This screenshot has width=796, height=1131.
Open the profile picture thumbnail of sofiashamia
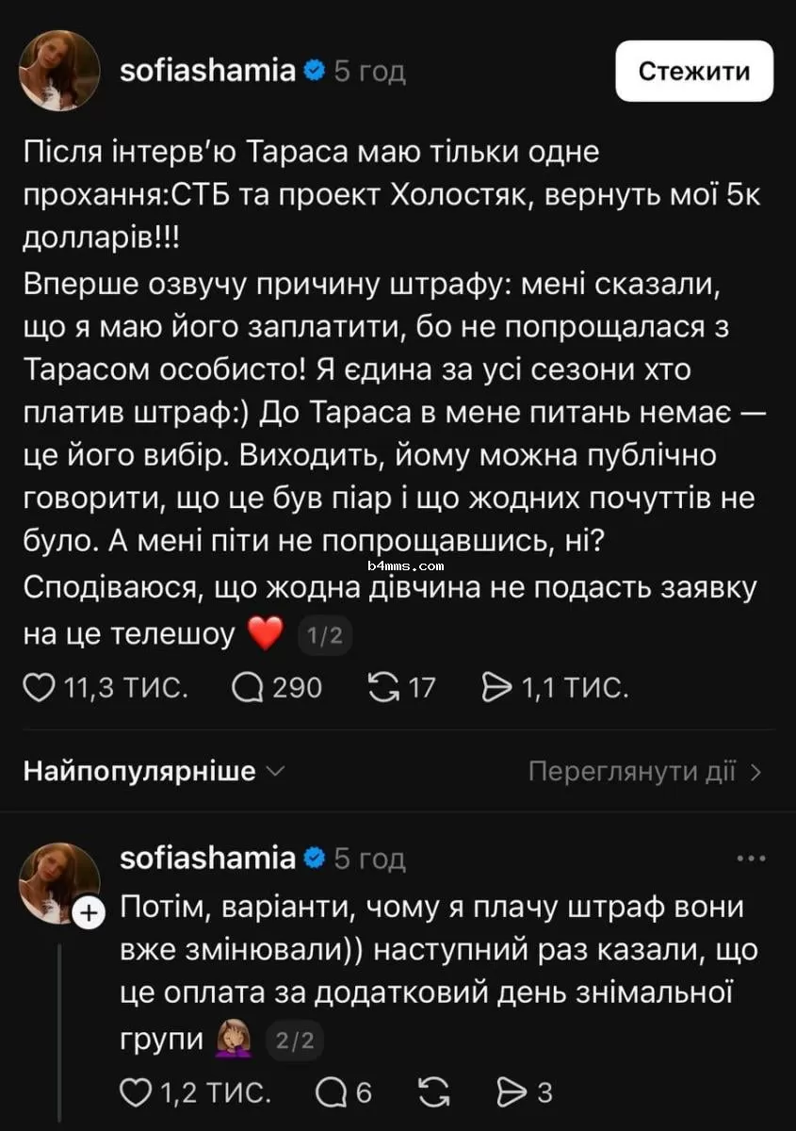(x=58, y=71)
